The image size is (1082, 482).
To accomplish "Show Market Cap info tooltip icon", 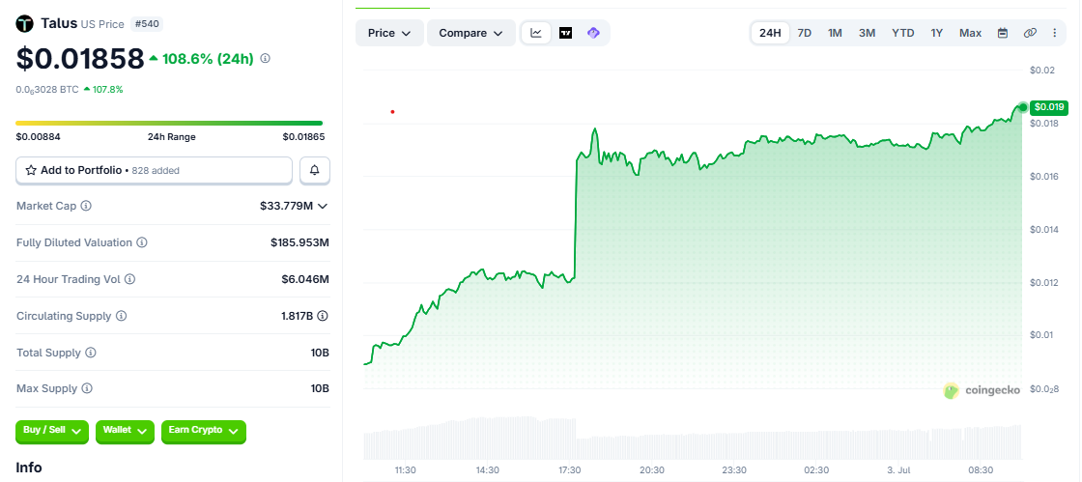I will coord(86,206).
